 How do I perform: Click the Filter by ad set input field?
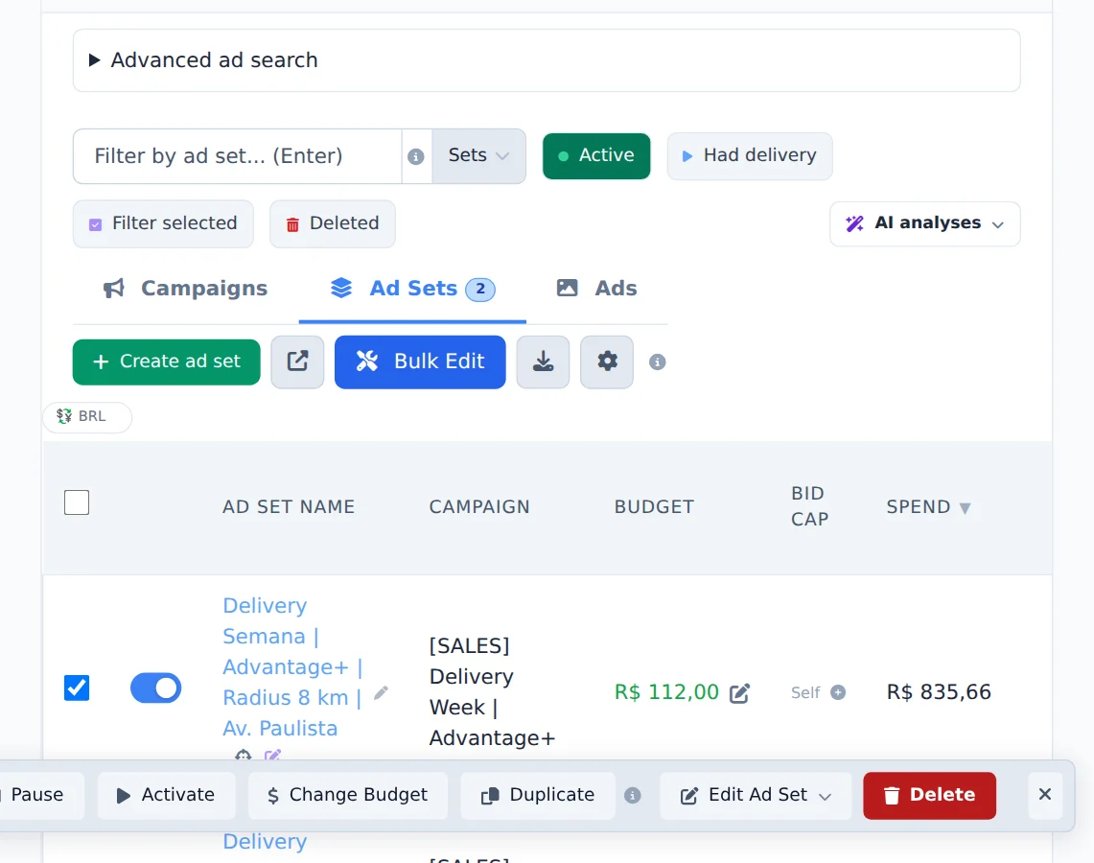237,155
